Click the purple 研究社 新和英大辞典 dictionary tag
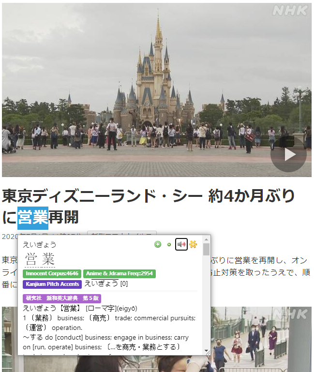Viewport: 314px width, 372px height. 62,298
